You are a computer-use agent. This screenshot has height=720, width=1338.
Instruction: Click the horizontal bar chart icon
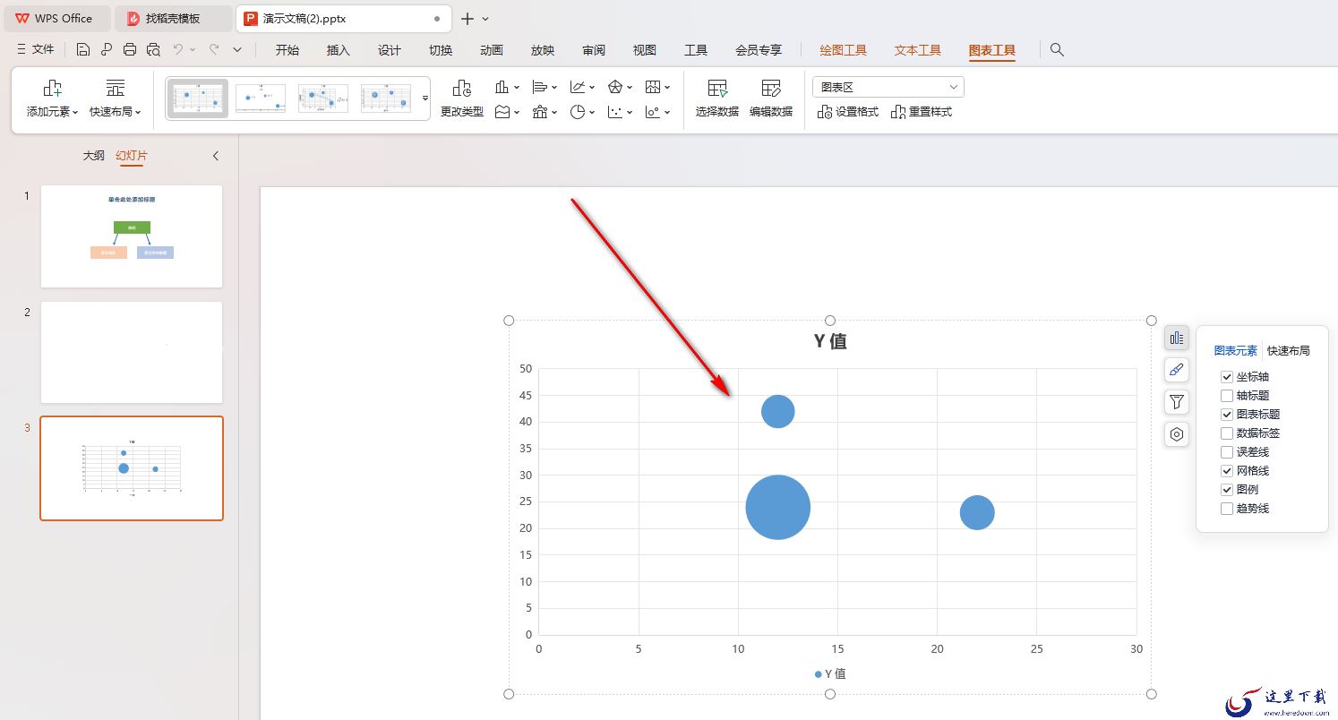539,87
